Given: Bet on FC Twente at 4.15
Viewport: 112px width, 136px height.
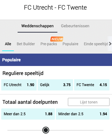Looking at the screenshot, I should [92, 85].
